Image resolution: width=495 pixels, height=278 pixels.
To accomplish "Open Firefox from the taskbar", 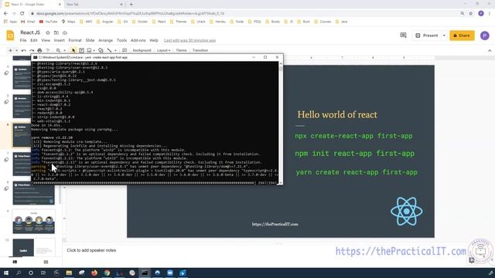I will tap(94, 273).
